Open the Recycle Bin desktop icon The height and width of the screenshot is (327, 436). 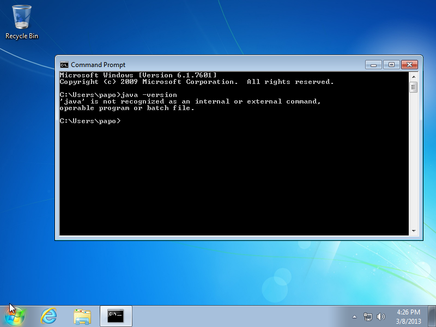point(22,22)
